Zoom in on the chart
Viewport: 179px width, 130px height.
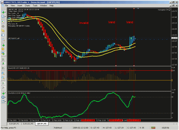coord(3,73)
